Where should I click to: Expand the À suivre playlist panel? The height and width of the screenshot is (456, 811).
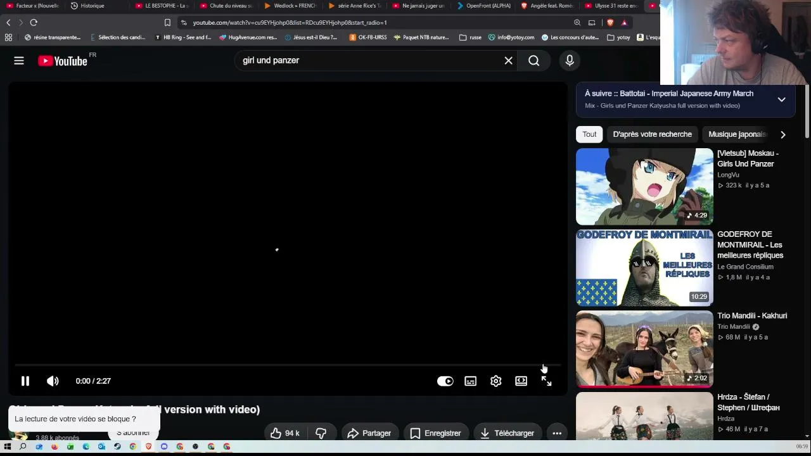(x=781, y=99)
